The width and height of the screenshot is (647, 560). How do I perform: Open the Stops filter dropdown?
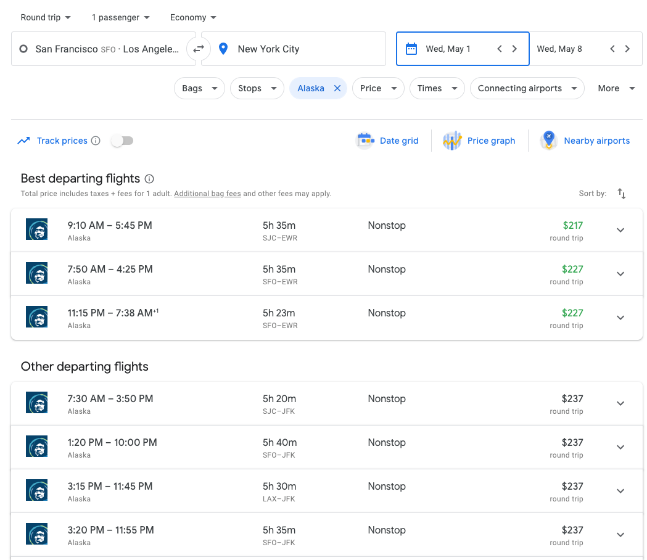click(257, 88)
